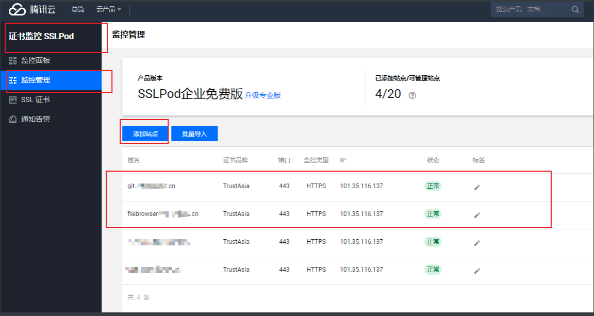Viewport: 594px width, 316px height.
Task: Open SSL 证书 via its sidebar icon
Action: [13, 101]
